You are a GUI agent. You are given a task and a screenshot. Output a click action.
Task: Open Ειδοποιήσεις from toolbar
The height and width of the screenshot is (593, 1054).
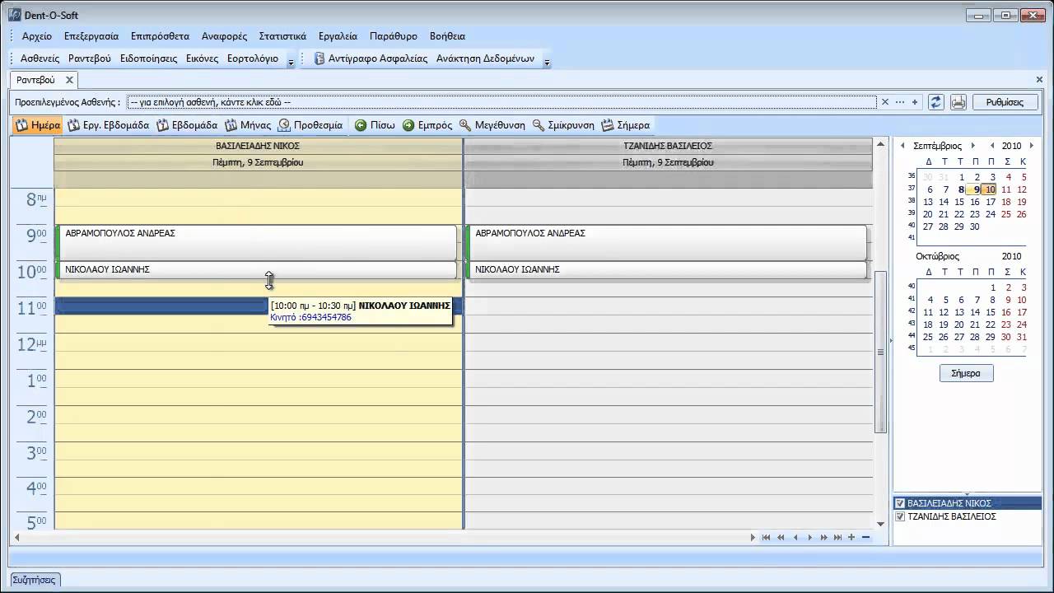point(148,58)
